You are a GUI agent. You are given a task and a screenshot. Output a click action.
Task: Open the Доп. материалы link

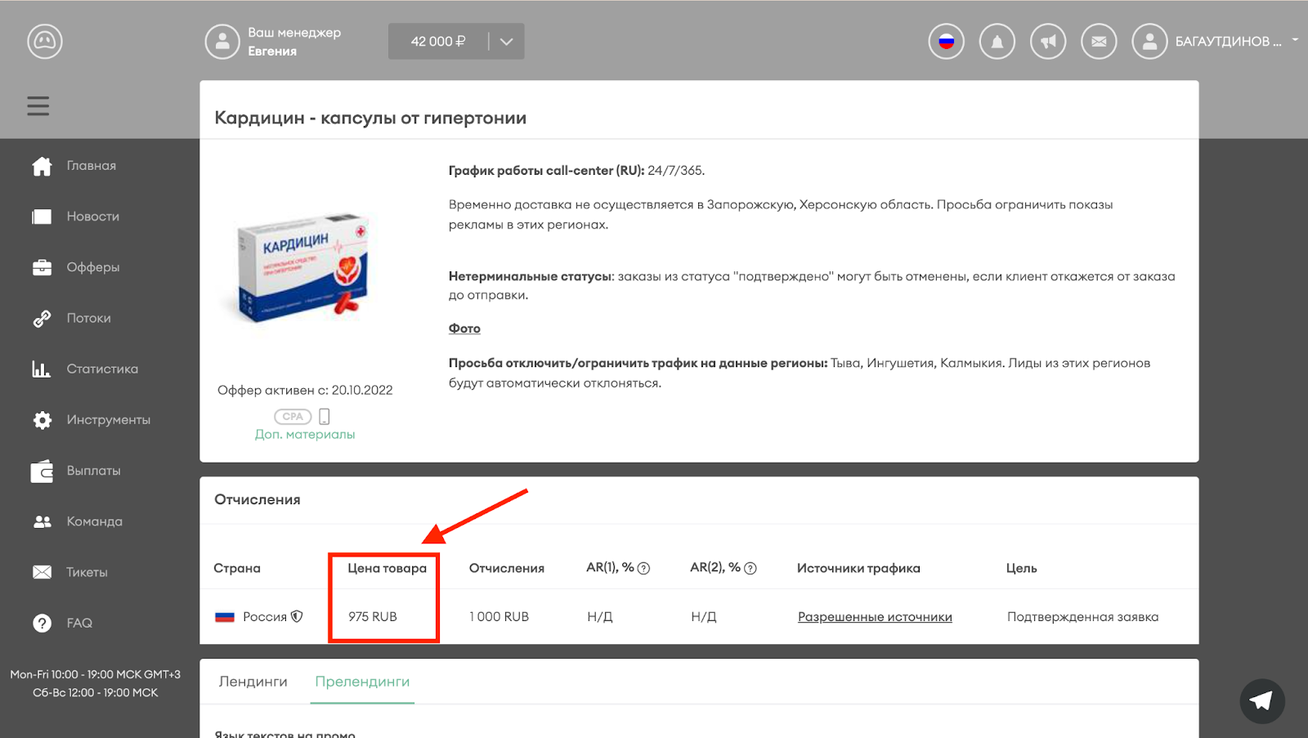(305, 435)
